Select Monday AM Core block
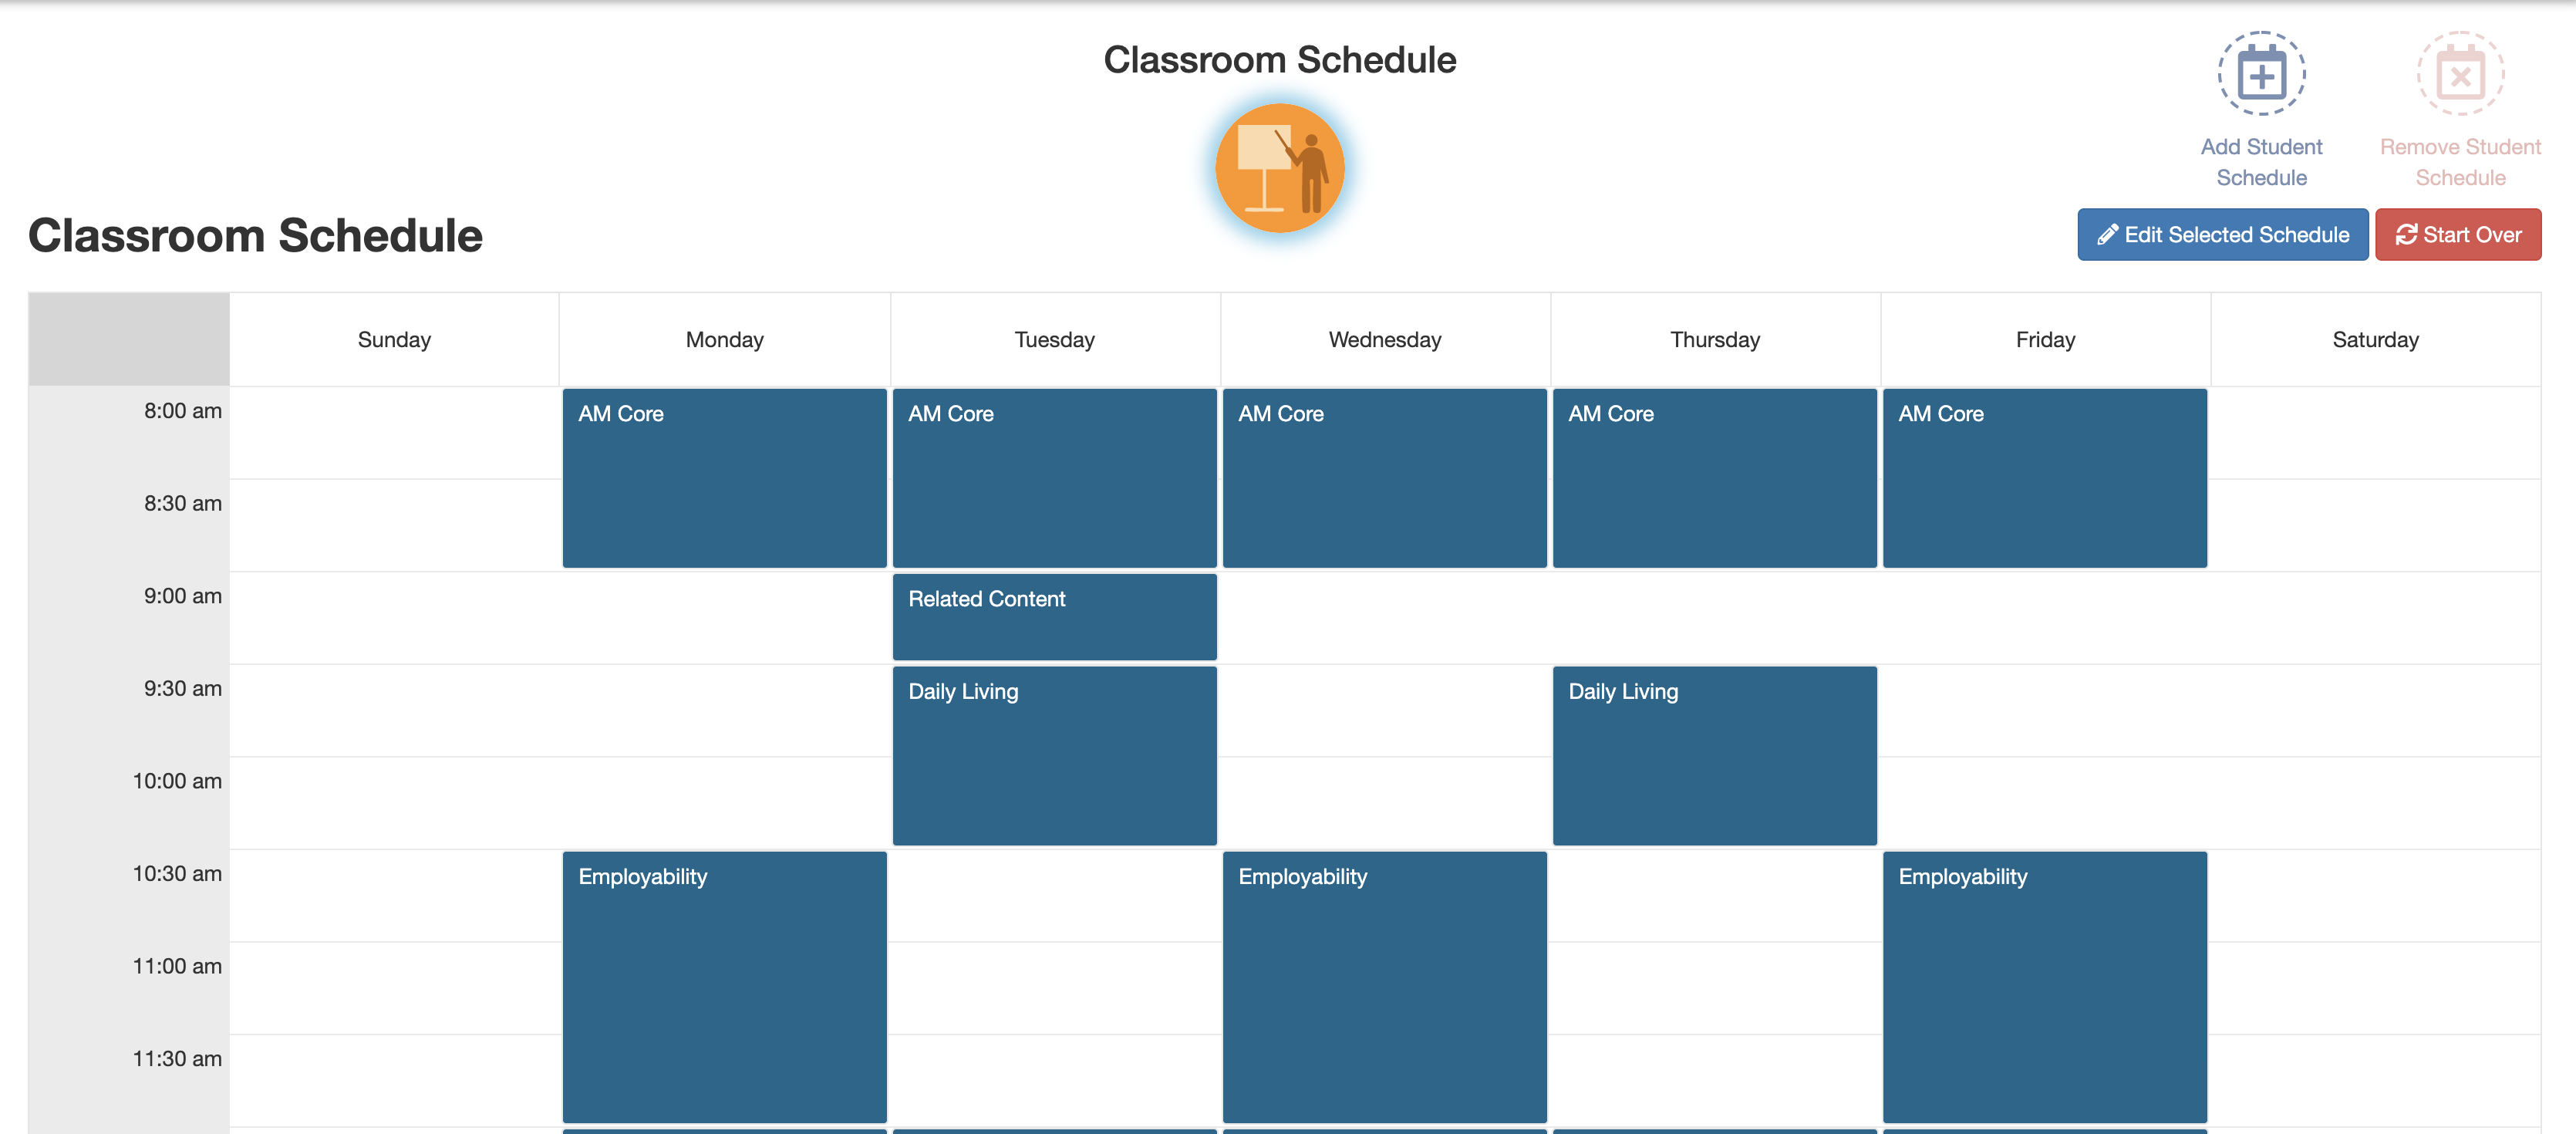Viewport: 2576px width, 1134px height. tap(724, 478)
